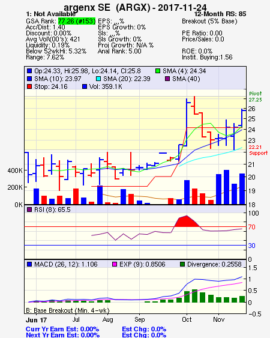Click the Price/Sales: 0.0 text

click(203, 39)
